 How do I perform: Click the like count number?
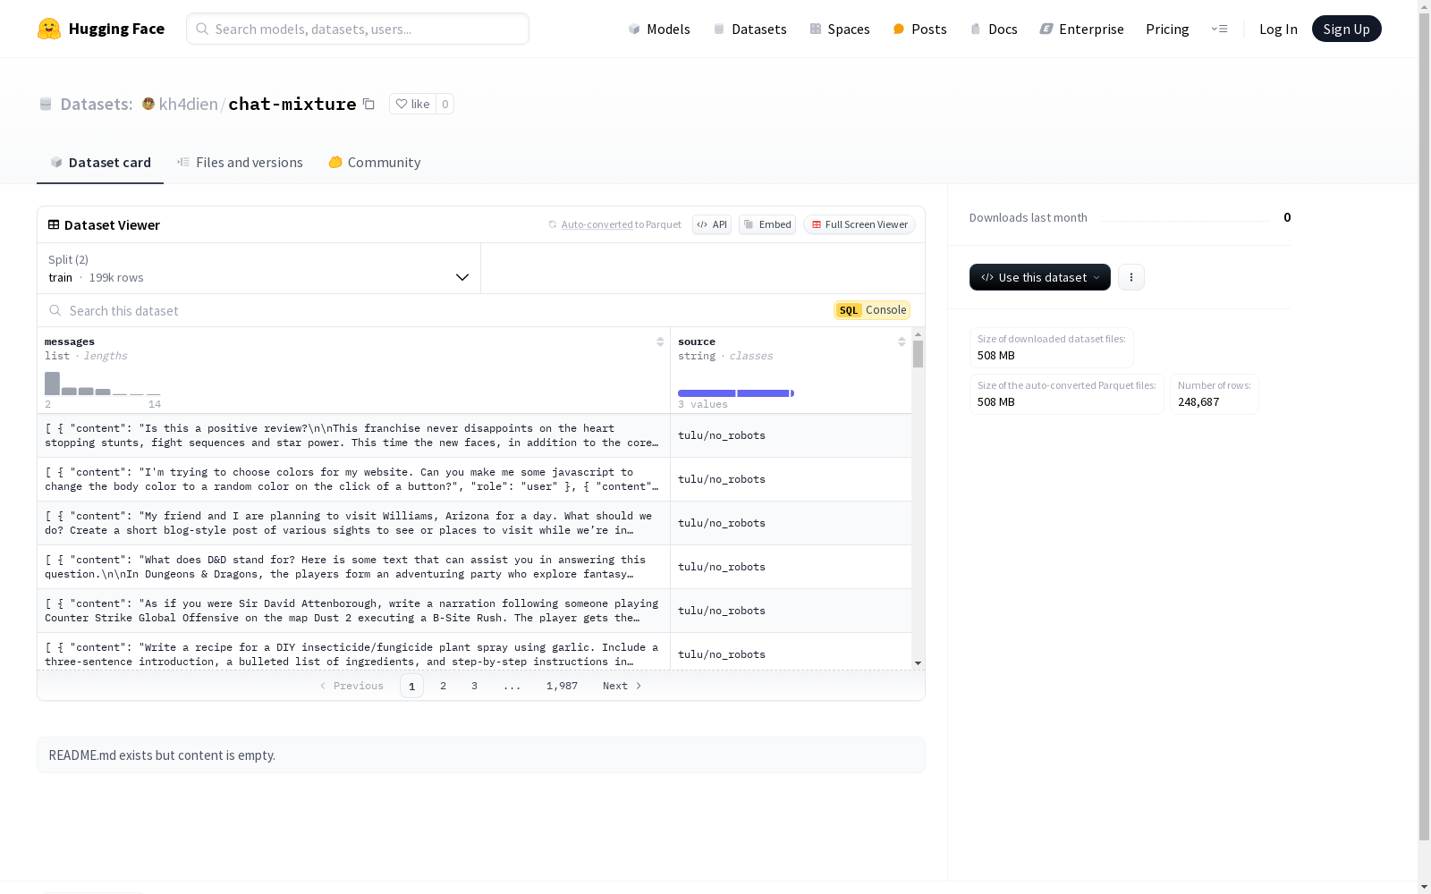tap(445, 104)
